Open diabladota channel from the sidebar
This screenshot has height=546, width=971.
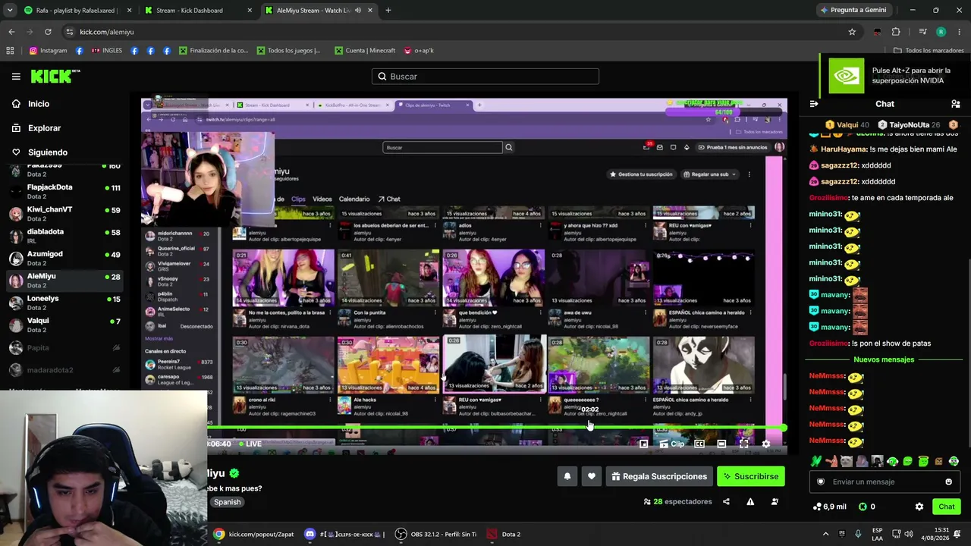64,236
